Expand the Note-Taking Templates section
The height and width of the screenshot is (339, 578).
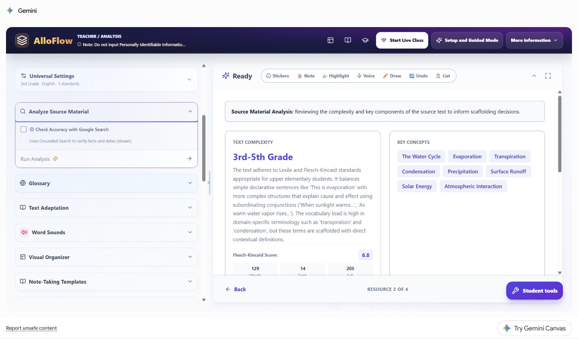(106, 281)
